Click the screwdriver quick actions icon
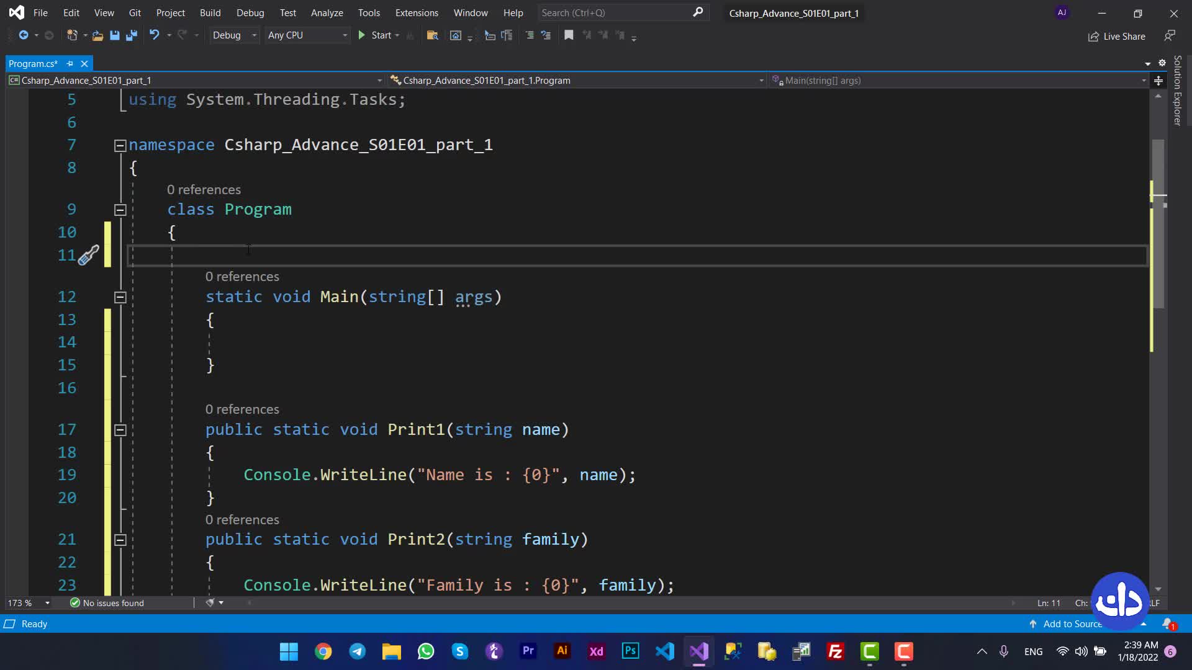Image resolution: width=1192 pixels, height=670 pixels. tap(88, 255)
